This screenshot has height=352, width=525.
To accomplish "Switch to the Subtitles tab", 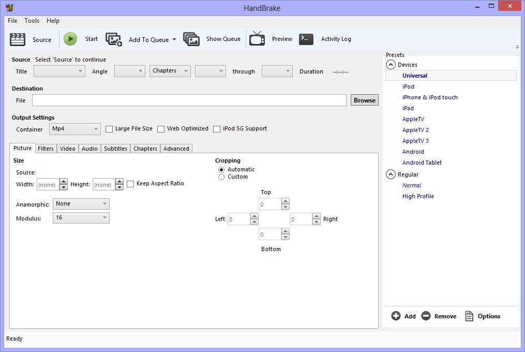I will 115,149.
